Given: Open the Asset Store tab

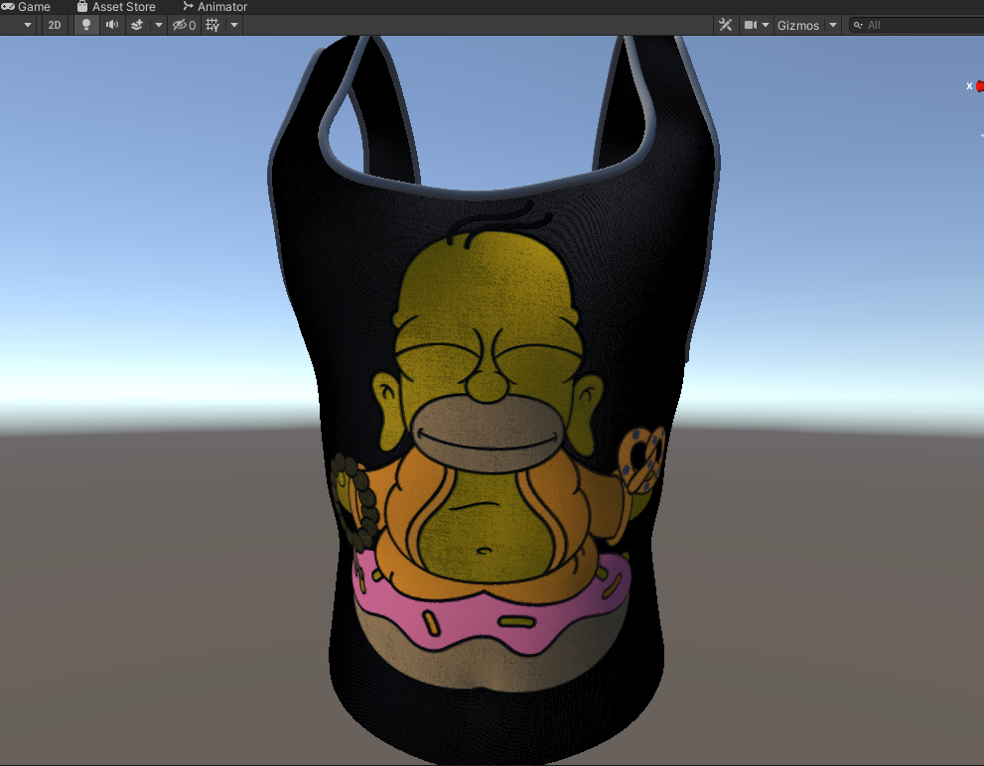Looking at the screenshot, I should (x=117, y=7).
